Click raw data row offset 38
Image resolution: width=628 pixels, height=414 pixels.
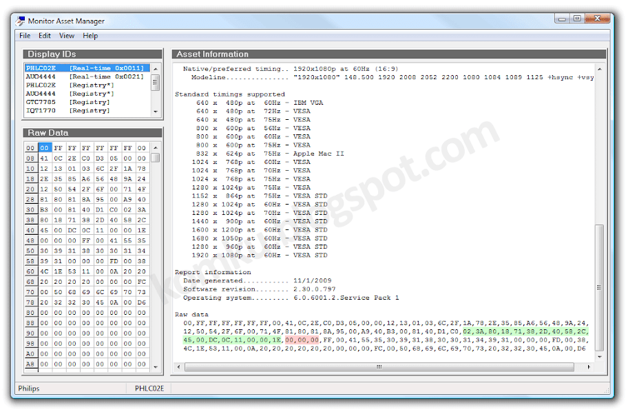30,220
